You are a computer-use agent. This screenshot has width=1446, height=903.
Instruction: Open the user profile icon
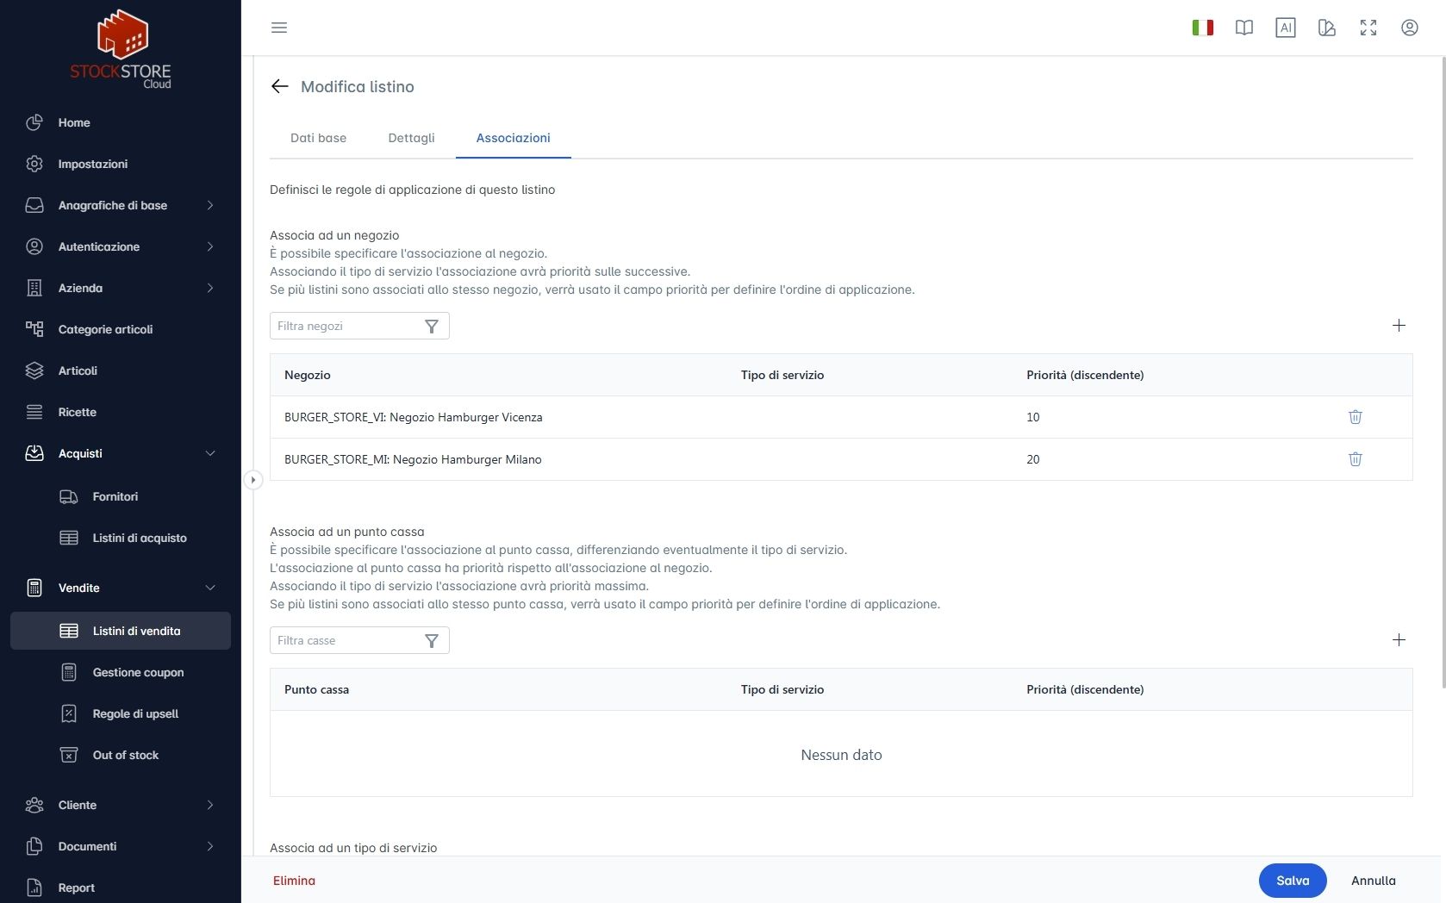[x=1409, y=28]
